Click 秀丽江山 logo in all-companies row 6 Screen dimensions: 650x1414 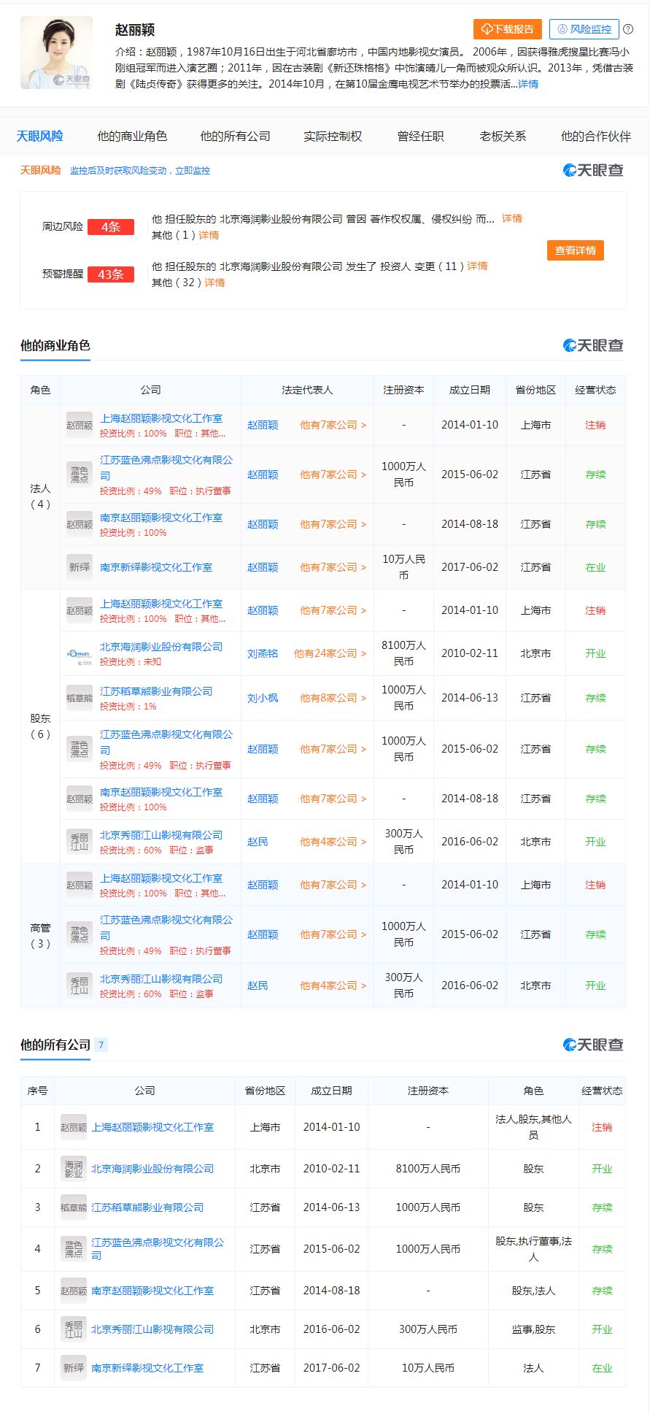[x=74, y=1329]
